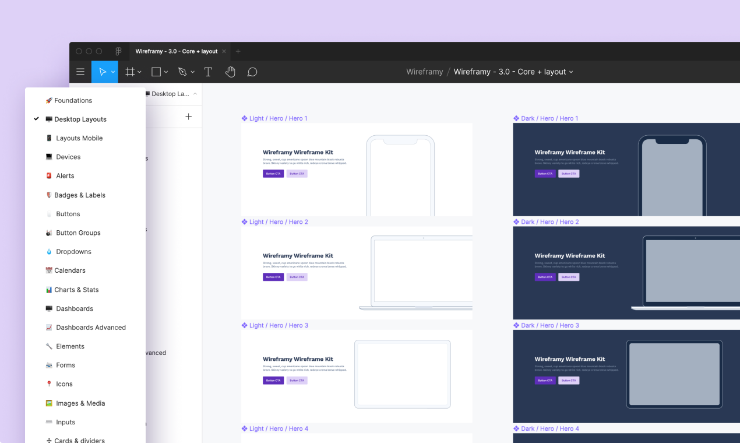Close the Wireframy file tab
Image resolution: width=740 pixels, height=443 pixels.
click(224, 51)
